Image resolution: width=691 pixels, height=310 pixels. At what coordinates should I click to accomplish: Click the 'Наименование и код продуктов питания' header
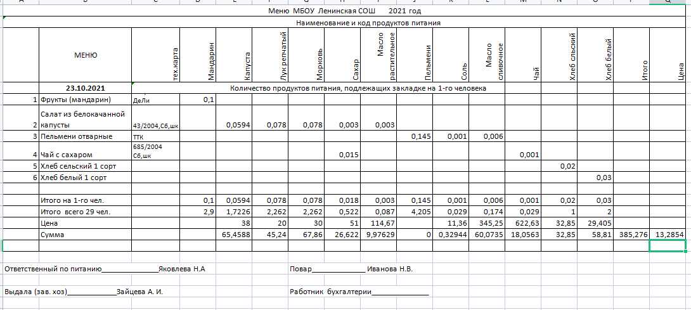click(368, 23)
